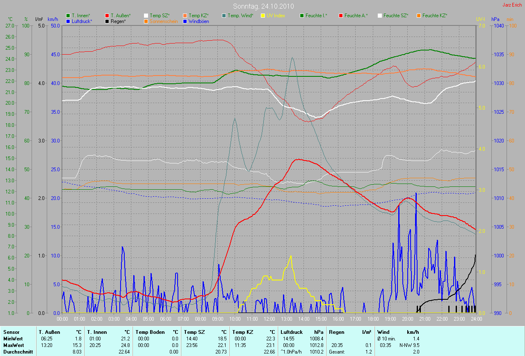Click the Regen time '20:35'
Image resolution: width=525 pixels, height=356 pixels.
coord(338,345)
